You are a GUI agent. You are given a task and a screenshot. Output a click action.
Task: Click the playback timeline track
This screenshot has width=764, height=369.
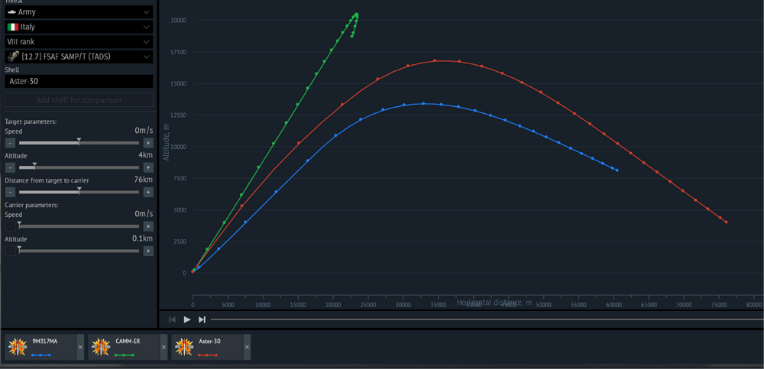pyautogui.click(x=487, y=319)
